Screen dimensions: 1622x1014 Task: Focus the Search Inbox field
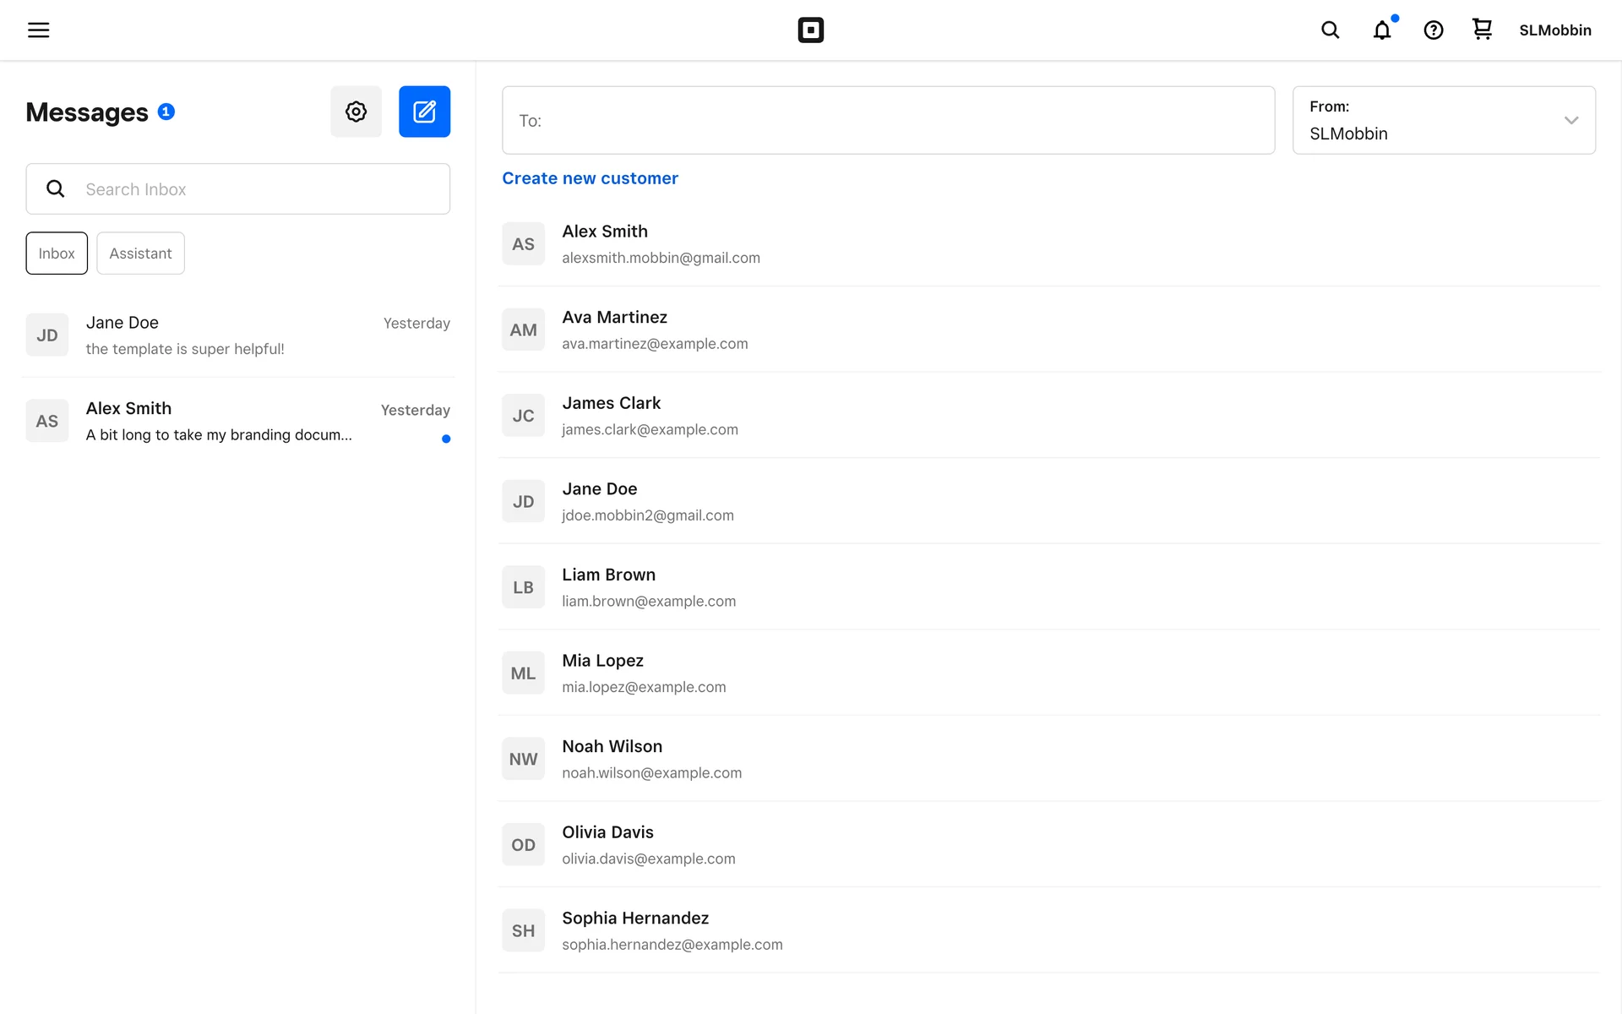253,189
